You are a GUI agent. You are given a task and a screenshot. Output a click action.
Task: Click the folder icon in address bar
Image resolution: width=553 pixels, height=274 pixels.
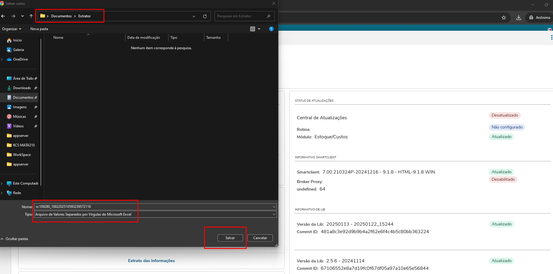point(43,16)
